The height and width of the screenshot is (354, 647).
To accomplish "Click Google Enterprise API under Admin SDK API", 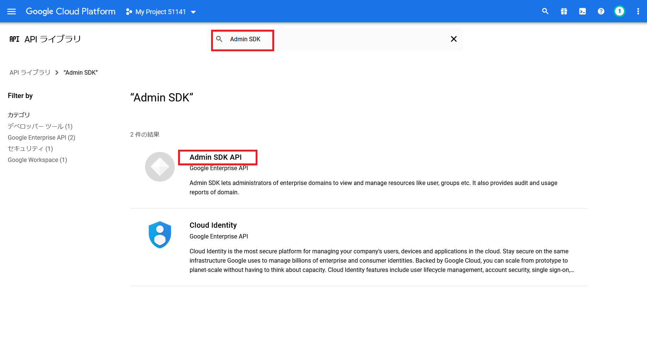I will pyautogui.click(x=219, y=168).
